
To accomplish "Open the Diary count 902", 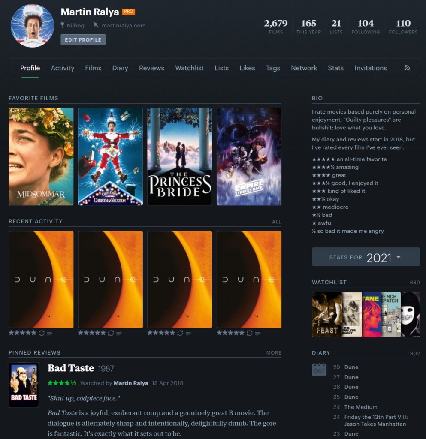I will pyautogui.click(x=415, y=353).
